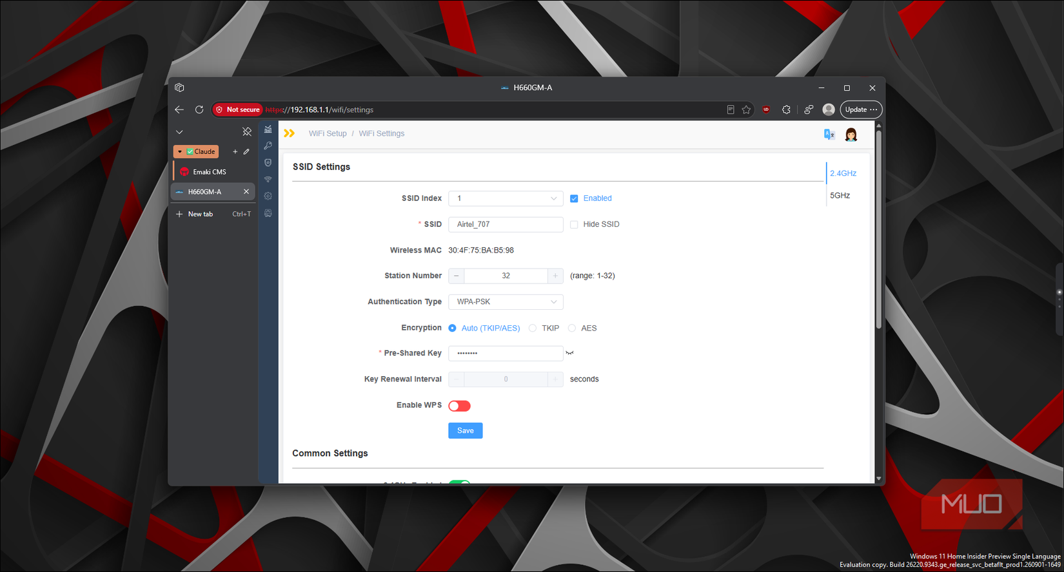This screenshot has height=572, width=1064.
Task: Save the SSID settings
Action: click(x=466, y=430)
